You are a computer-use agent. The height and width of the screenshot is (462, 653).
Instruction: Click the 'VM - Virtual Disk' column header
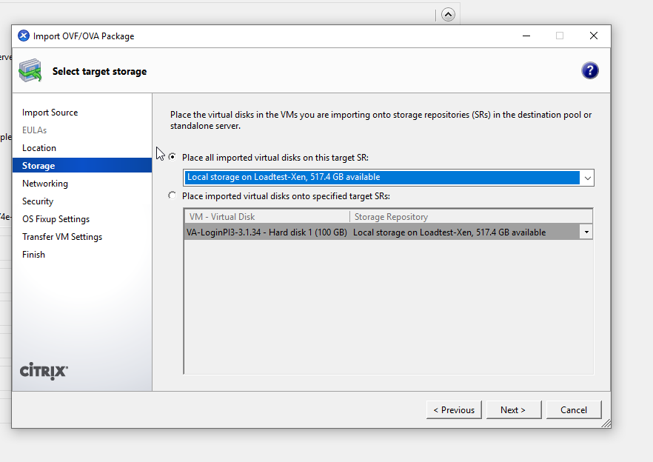[267, 217]
